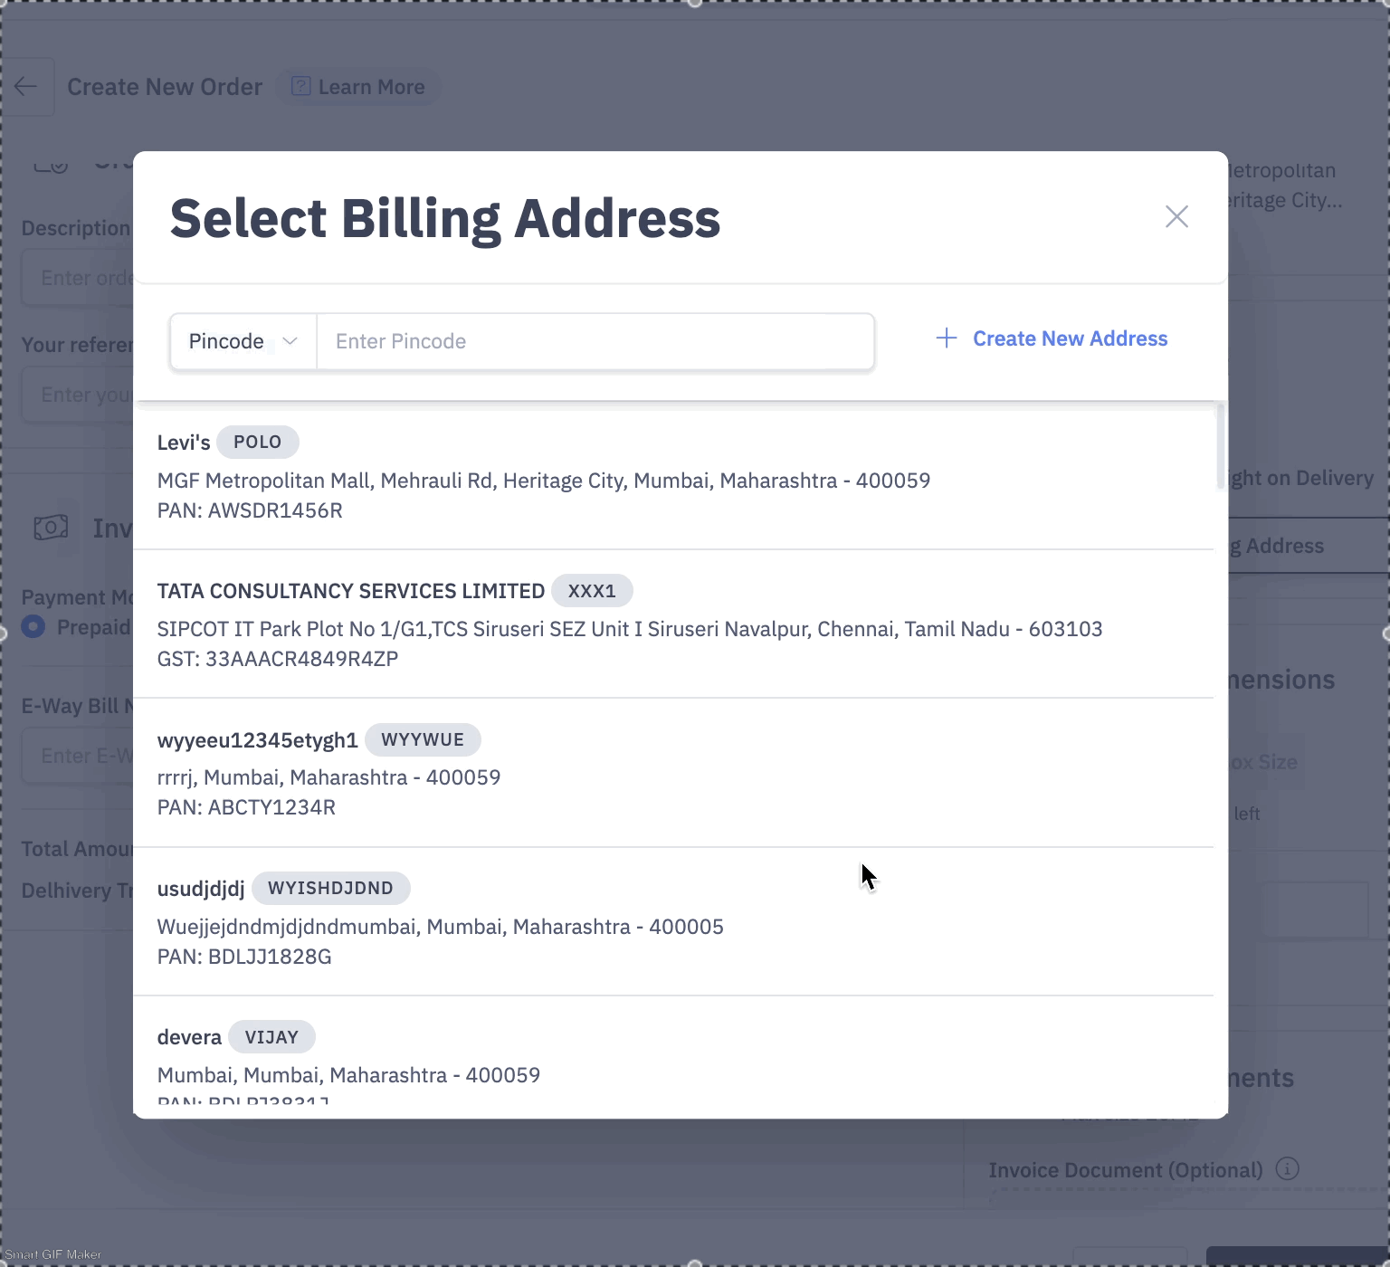The height and width of the screenshot is (1267, 1390).
Task: Click the WYYWUE tag badge
Action: pyautogui.click(x=423, y=740)
